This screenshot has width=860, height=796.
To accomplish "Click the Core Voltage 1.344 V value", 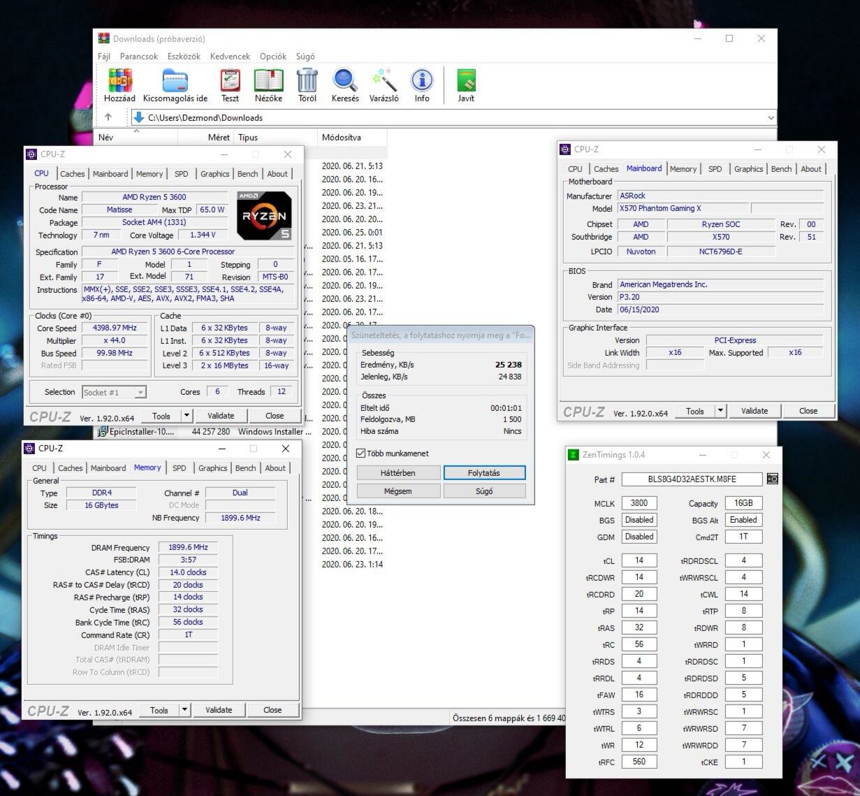I will tap(203, 235).
